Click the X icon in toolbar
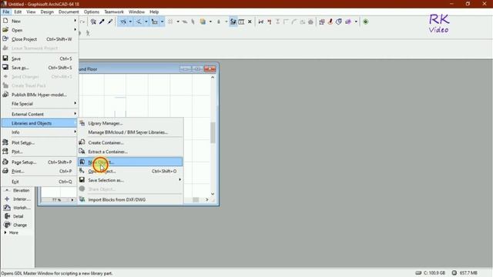This screenshot has width=493, height=277. point(250,22)
